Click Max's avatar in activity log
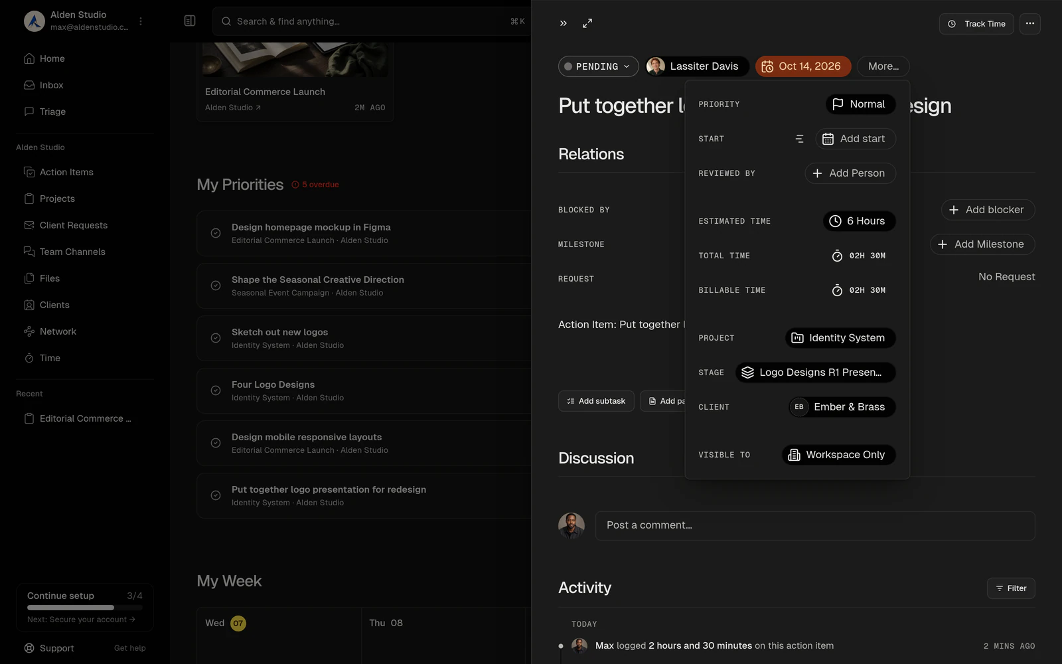This screenshot has height=664, width=1062. [x=579, y=645]
